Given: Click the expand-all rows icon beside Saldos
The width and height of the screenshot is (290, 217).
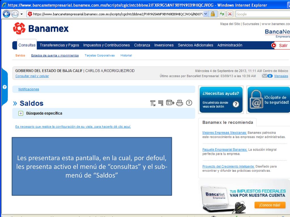Looking at the screenshot, I should [153, 103].
